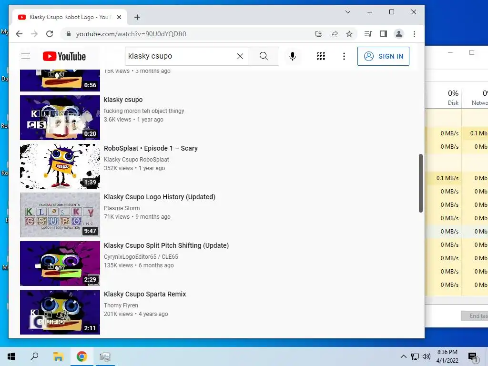Open Chrome media controls icon
The height and width of the screenshot is (366, 488).
pos(368,34)
